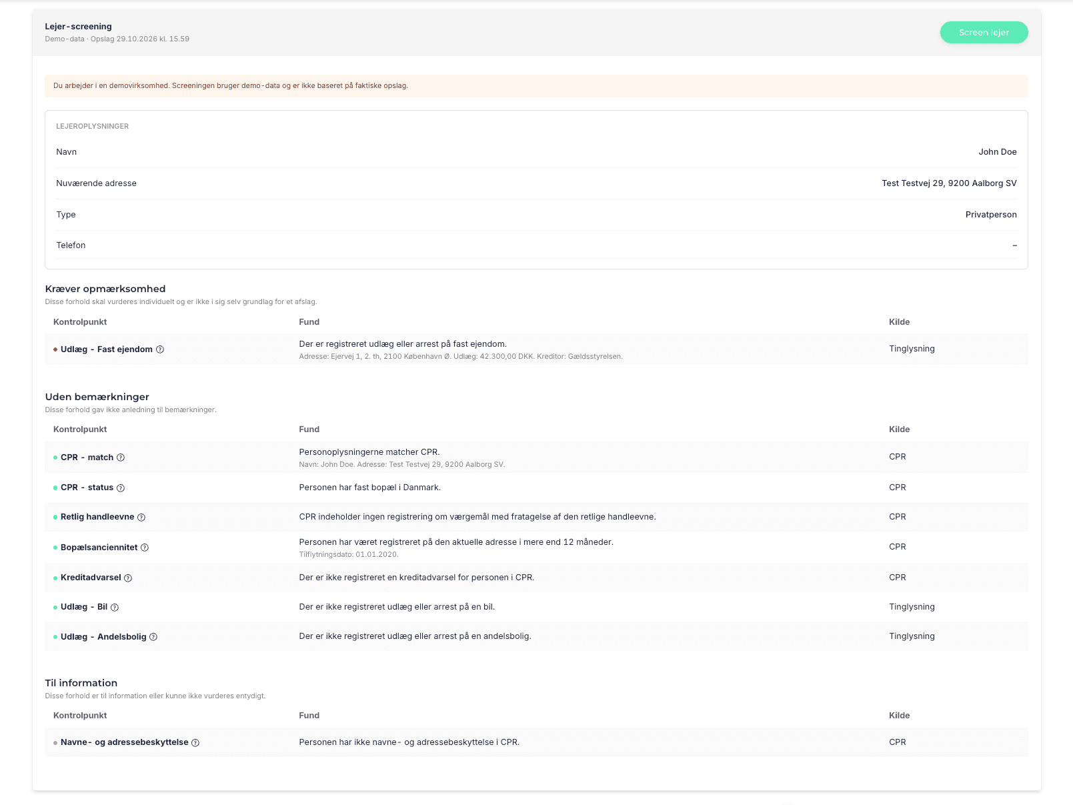The height and width of the screenshot is (805, 1073).
Task: Click the help icon for CPR - status
Action: [121, 488]
